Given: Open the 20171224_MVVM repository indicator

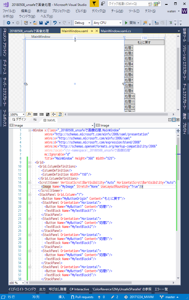Looking at the screenshot, I should [x=139, y=297].
